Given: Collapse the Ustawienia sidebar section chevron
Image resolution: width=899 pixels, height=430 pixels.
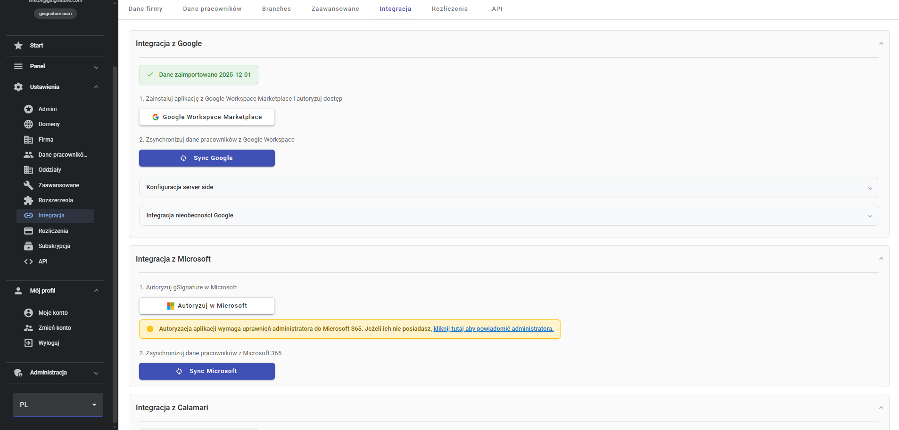Looking at the screenshot, I should point(96,87).
